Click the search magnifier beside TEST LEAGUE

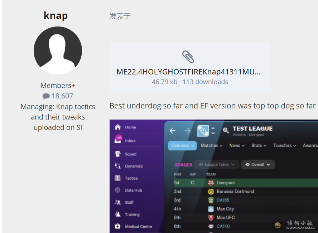point(226,131)
